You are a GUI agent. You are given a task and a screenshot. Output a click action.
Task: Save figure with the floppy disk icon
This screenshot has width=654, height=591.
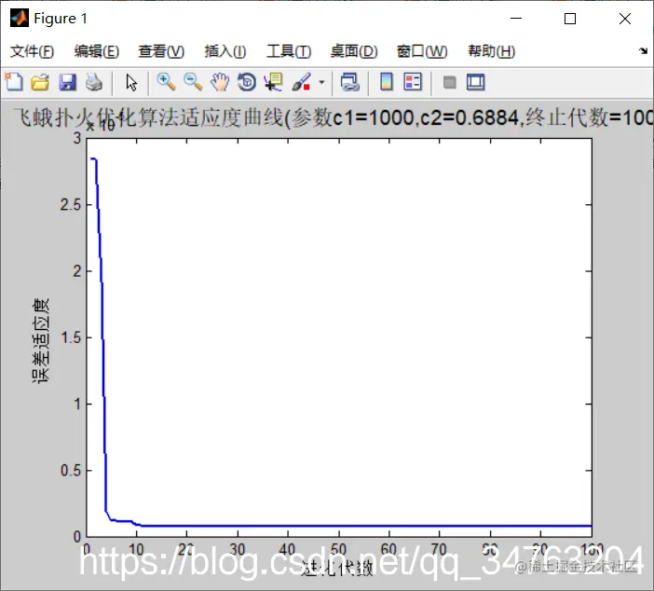click(x=67, y=82)
